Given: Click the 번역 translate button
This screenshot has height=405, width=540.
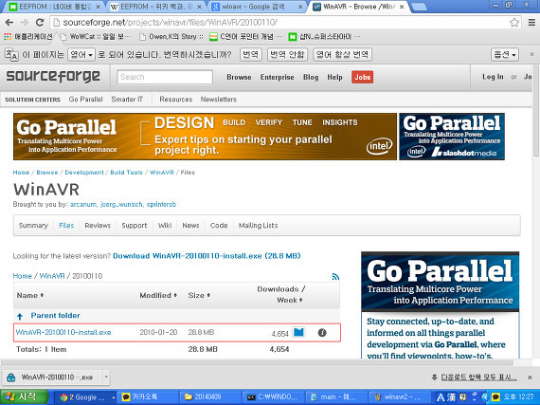Looking at the screenshot, I should (x=250, y=54).
